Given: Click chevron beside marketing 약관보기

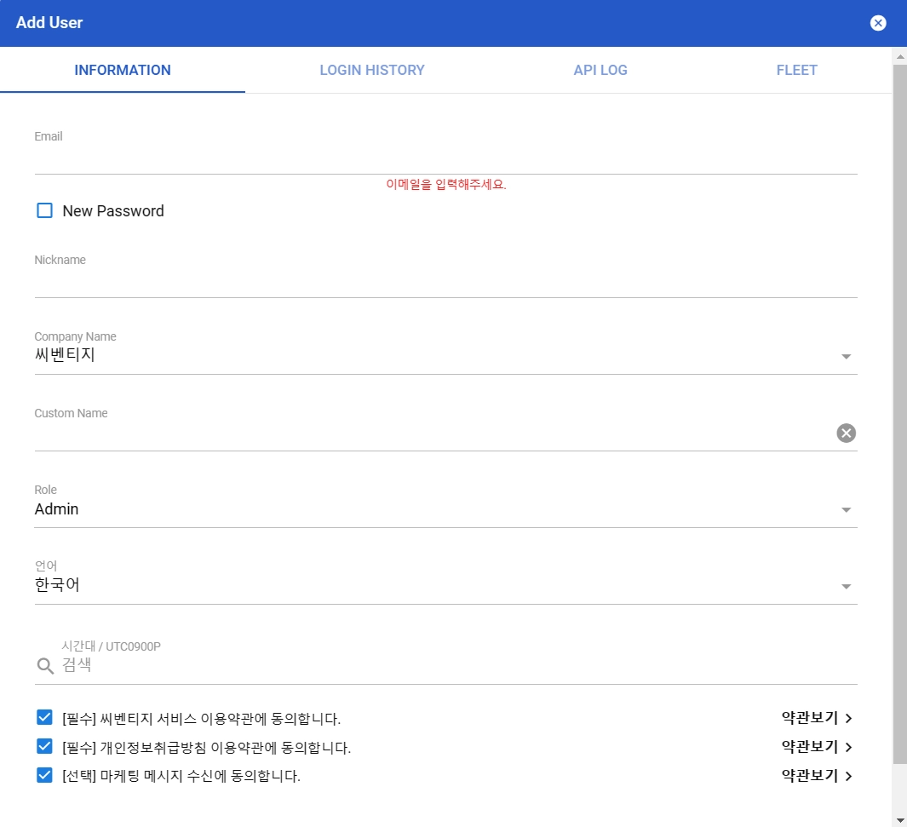Looking at the screenshot, I should (x=848, y=776).
